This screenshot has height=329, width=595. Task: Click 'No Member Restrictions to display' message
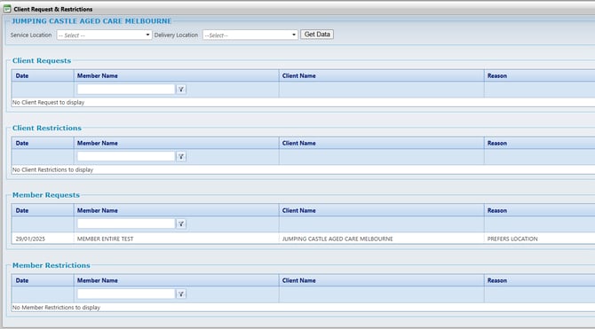(x=56, y=308)
